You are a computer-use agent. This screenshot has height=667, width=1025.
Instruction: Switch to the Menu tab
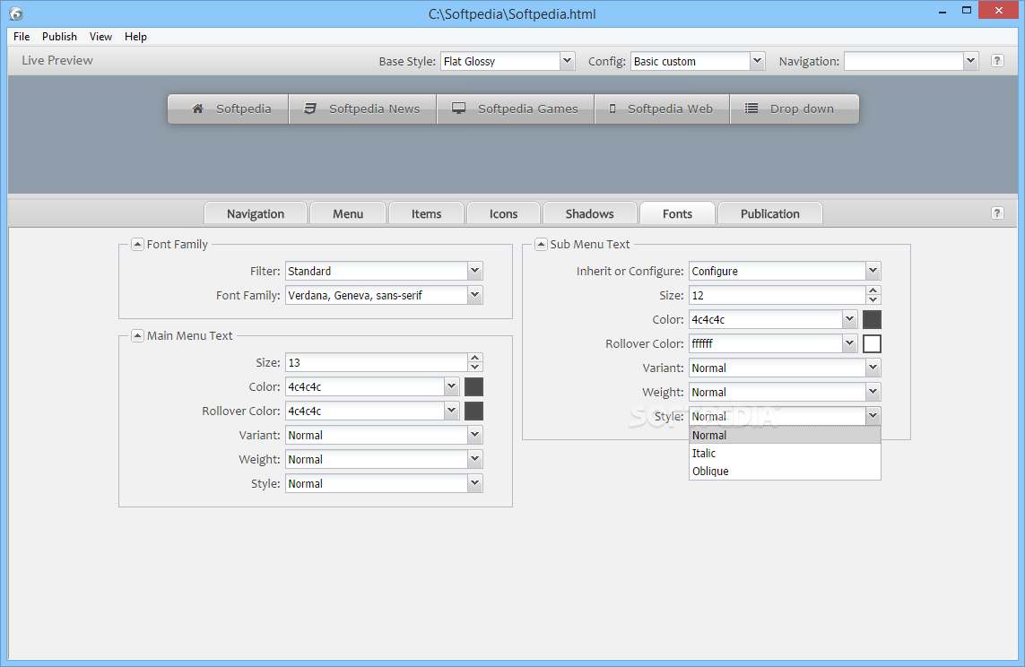[348, 213]
